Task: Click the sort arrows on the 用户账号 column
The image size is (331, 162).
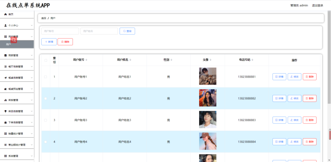Action: pyautogui.click(x=86, y=60)
